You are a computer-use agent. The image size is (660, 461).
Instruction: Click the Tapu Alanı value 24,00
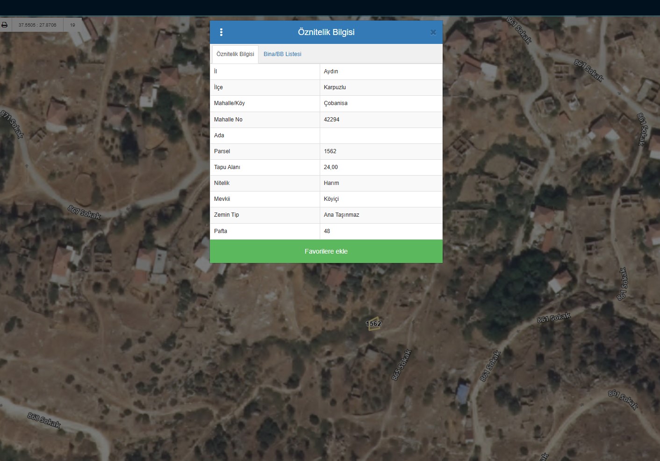click(330, 167)
